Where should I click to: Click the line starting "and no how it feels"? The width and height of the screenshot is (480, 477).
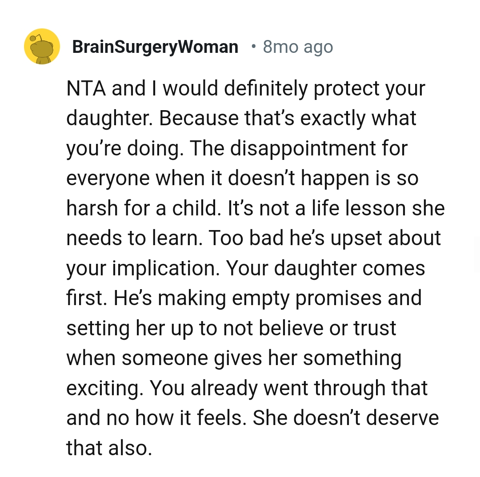(x=252, y=418)
